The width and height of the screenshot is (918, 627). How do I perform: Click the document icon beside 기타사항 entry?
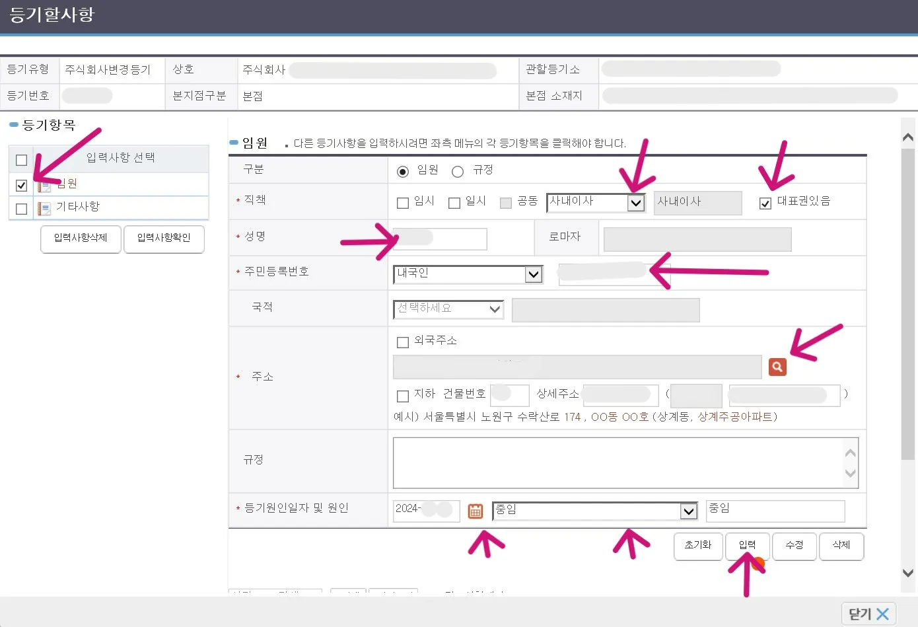point(44,207)
